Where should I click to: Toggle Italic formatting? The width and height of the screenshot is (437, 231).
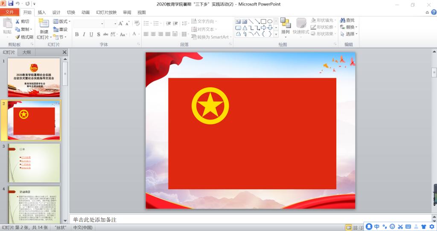coord(84,34)
